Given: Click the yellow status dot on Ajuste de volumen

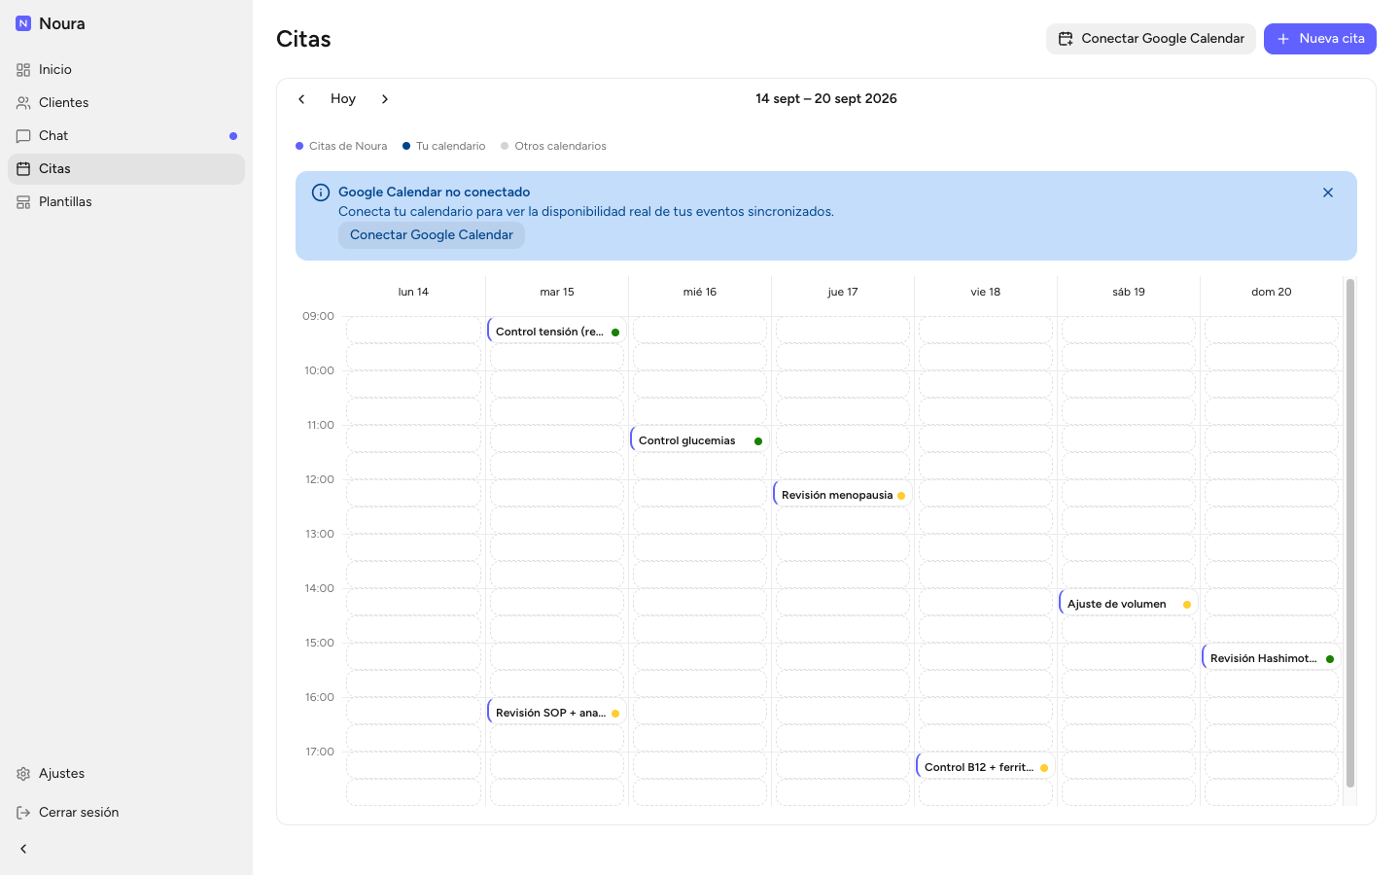Looking at the screenshot, I should 1187,605.
